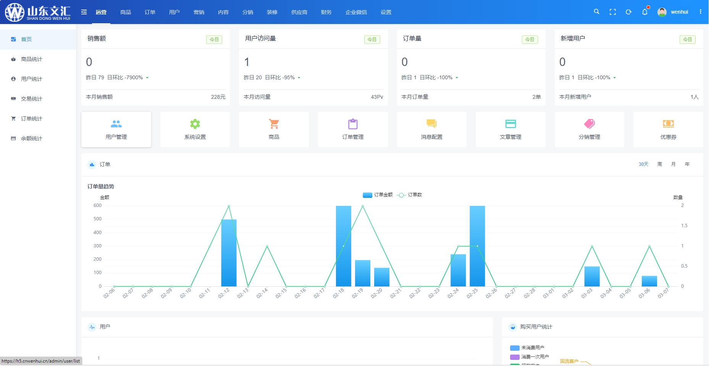Open the 内容 top menu tab

click(x=223, y=12)
